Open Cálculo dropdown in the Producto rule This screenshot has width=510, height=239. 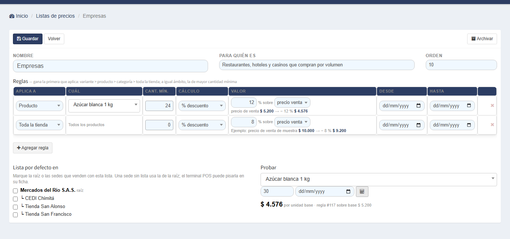coord(202,106)
